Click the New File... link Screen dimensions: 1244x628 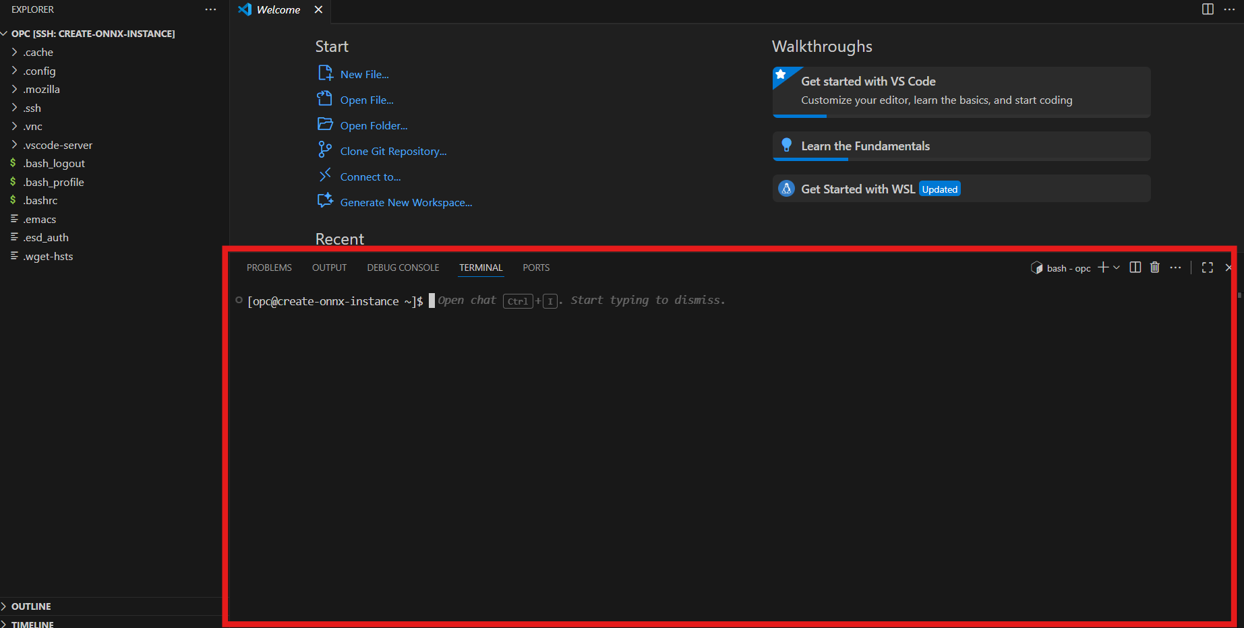[364, 74]
